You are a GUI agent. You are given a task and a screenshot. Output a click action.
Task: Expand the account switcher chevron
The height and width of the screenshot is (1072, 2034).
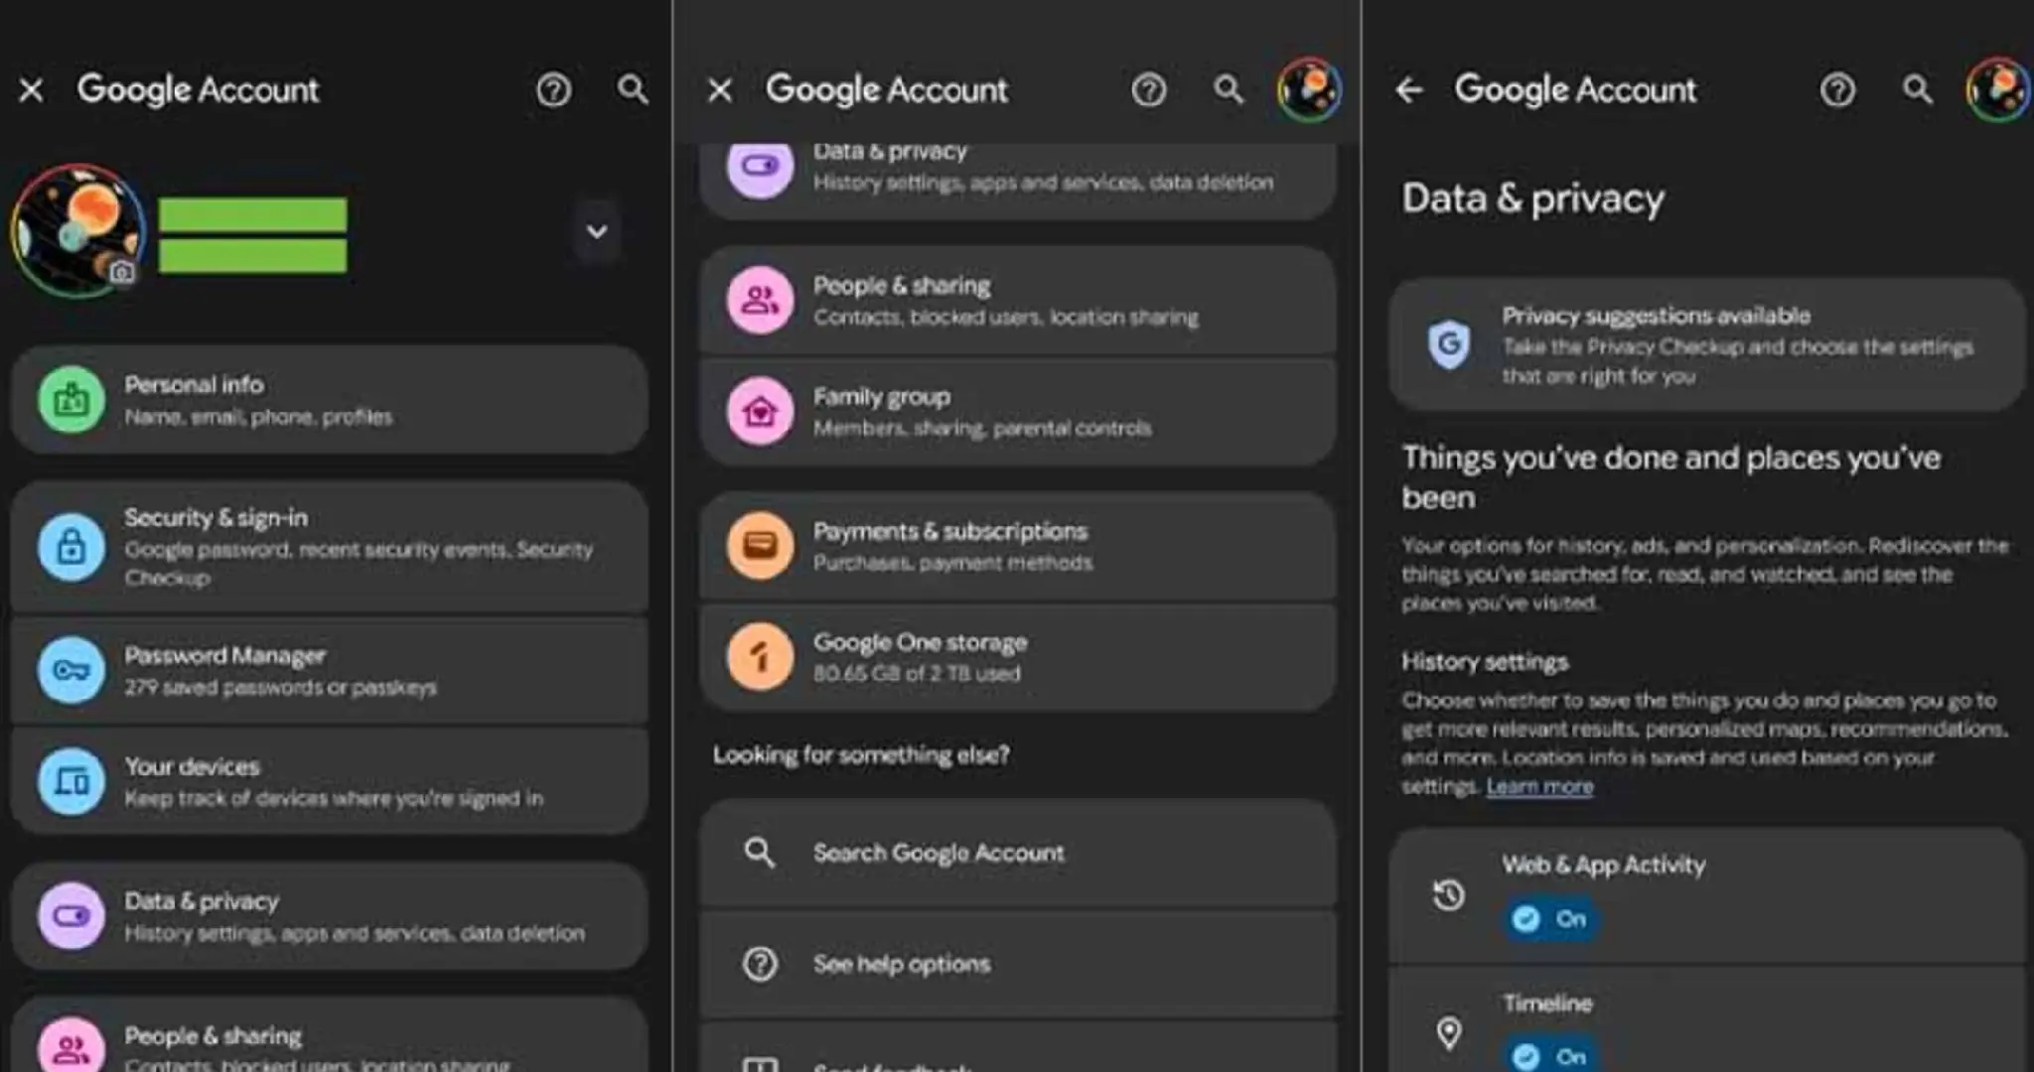coord(597,232)
